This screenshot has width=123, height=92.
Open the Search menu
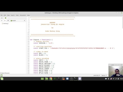point(13,15)
